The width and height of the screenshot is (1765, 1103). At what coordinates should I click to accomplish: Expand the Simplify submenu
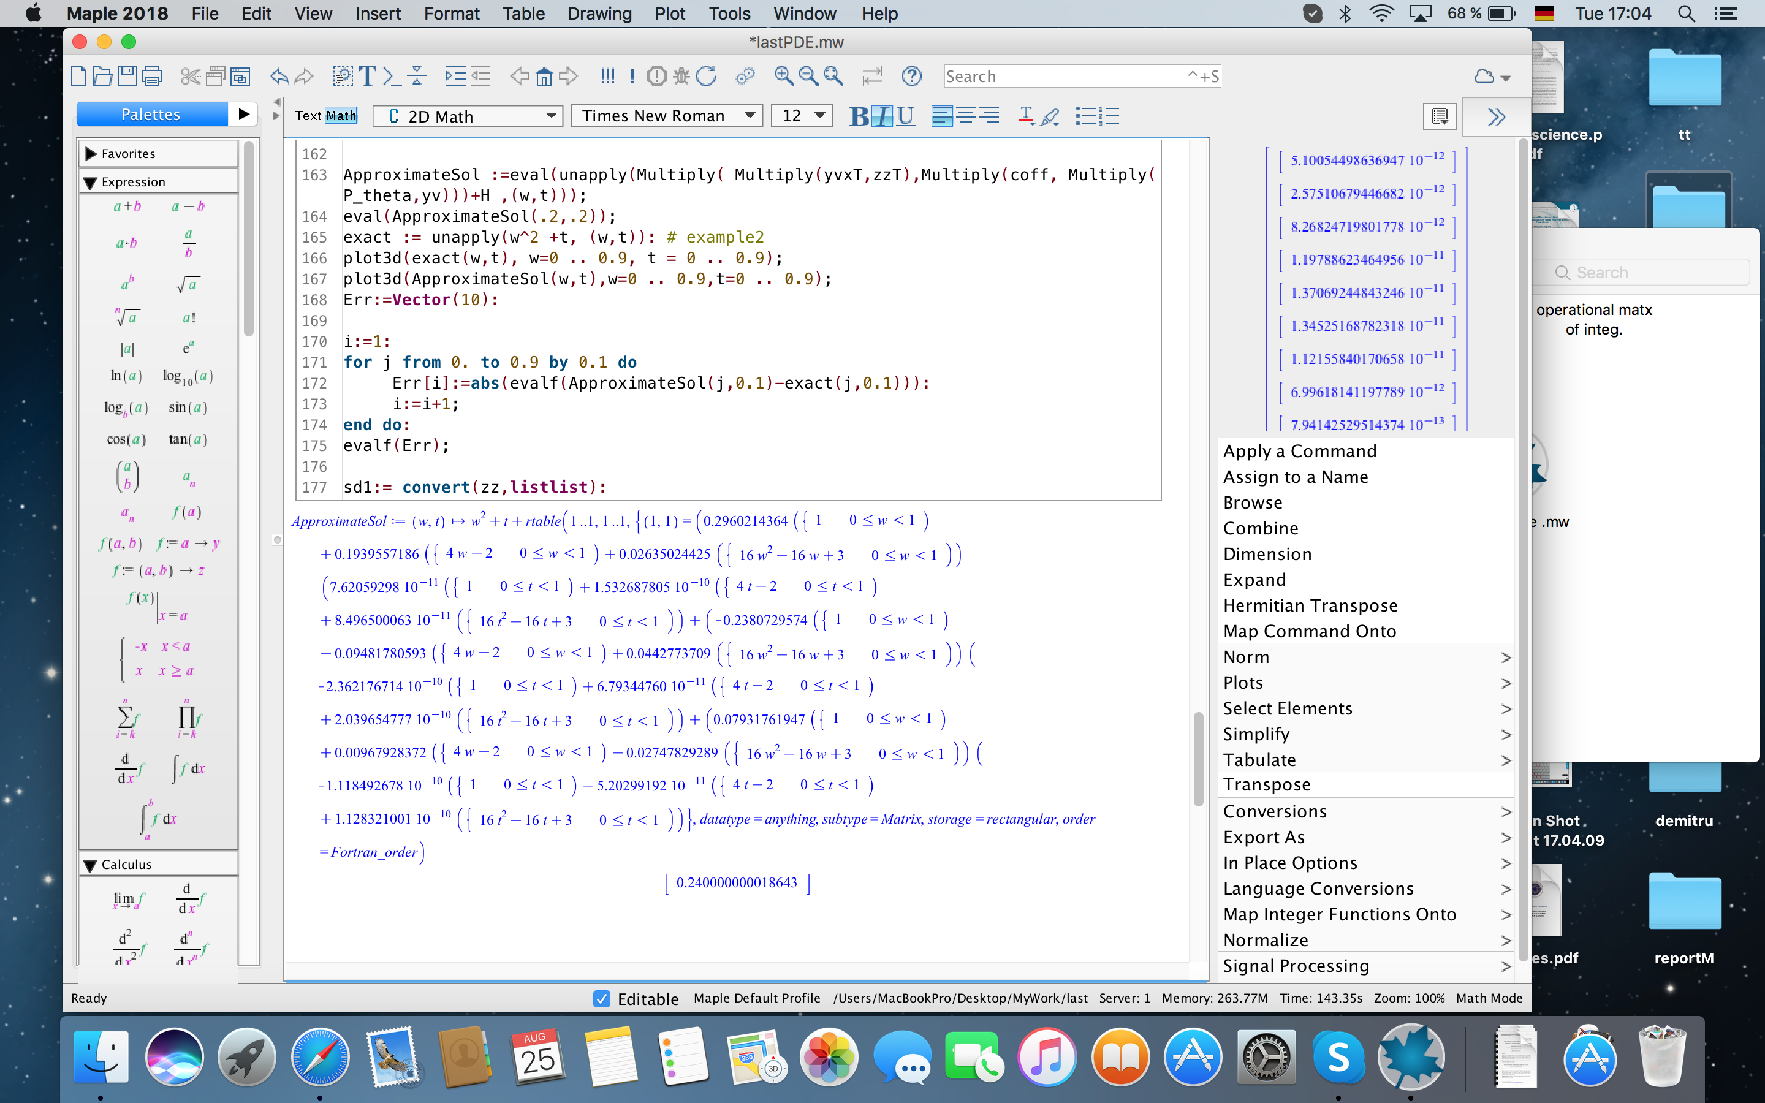(x=1365, y=735)
